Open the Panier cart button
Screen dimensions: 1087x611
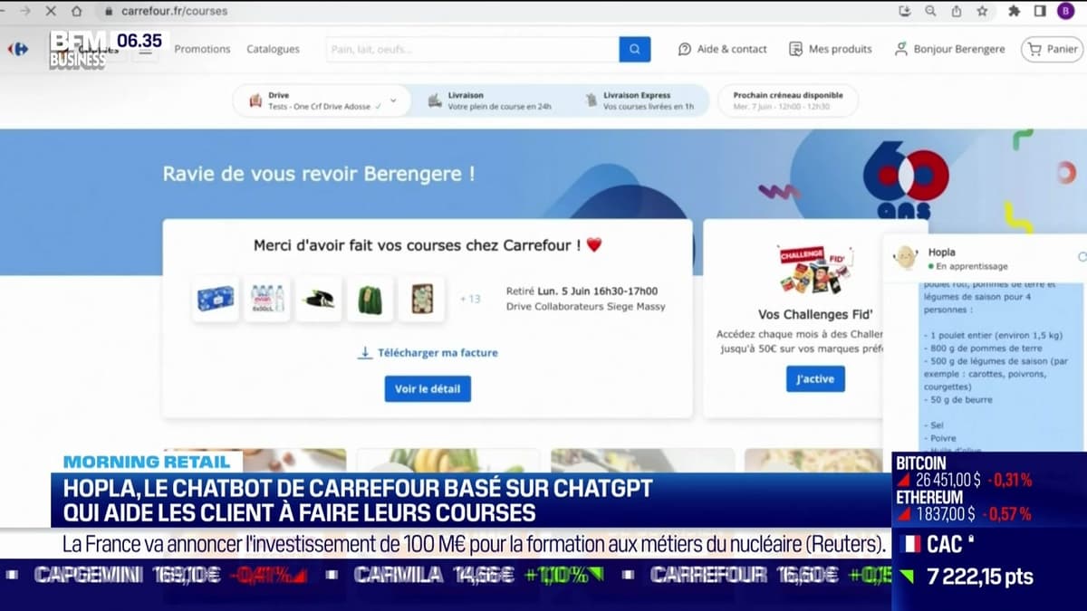(x=1053, y=49)
